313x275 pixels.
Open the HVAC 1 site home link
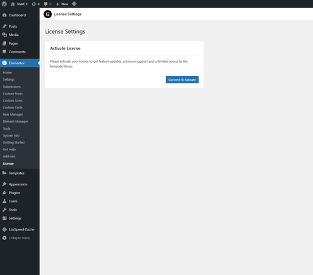[19, 4]
